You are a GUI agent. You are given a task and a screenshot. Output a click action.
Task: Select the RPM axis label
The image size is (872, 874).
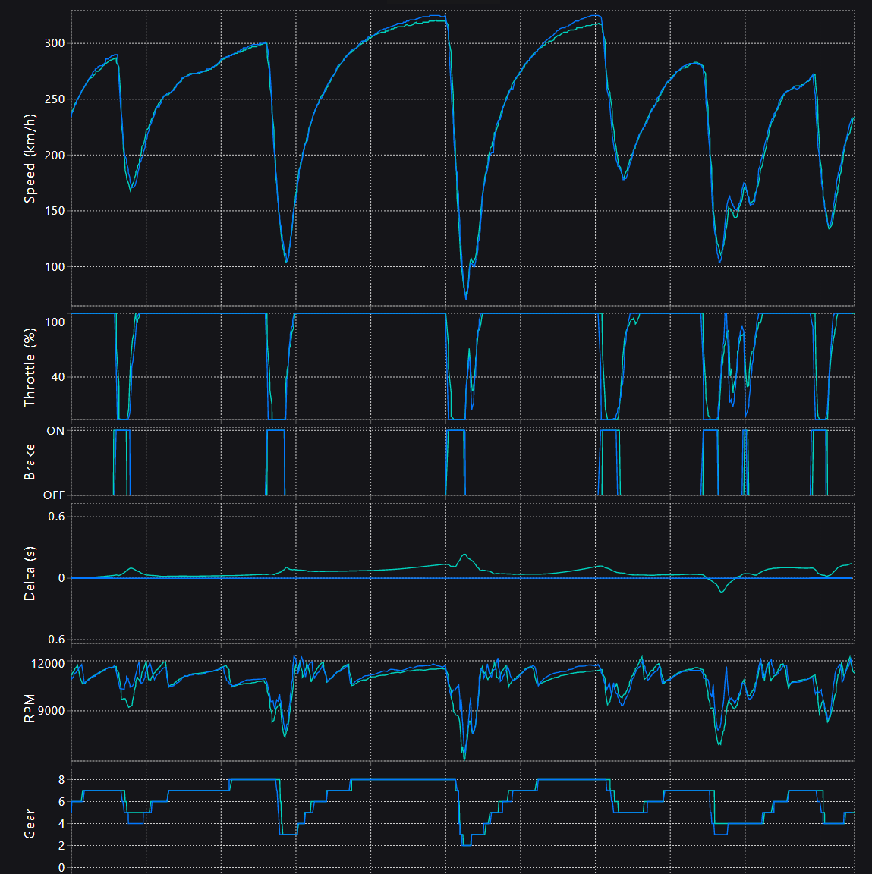[x=30, y=707]
